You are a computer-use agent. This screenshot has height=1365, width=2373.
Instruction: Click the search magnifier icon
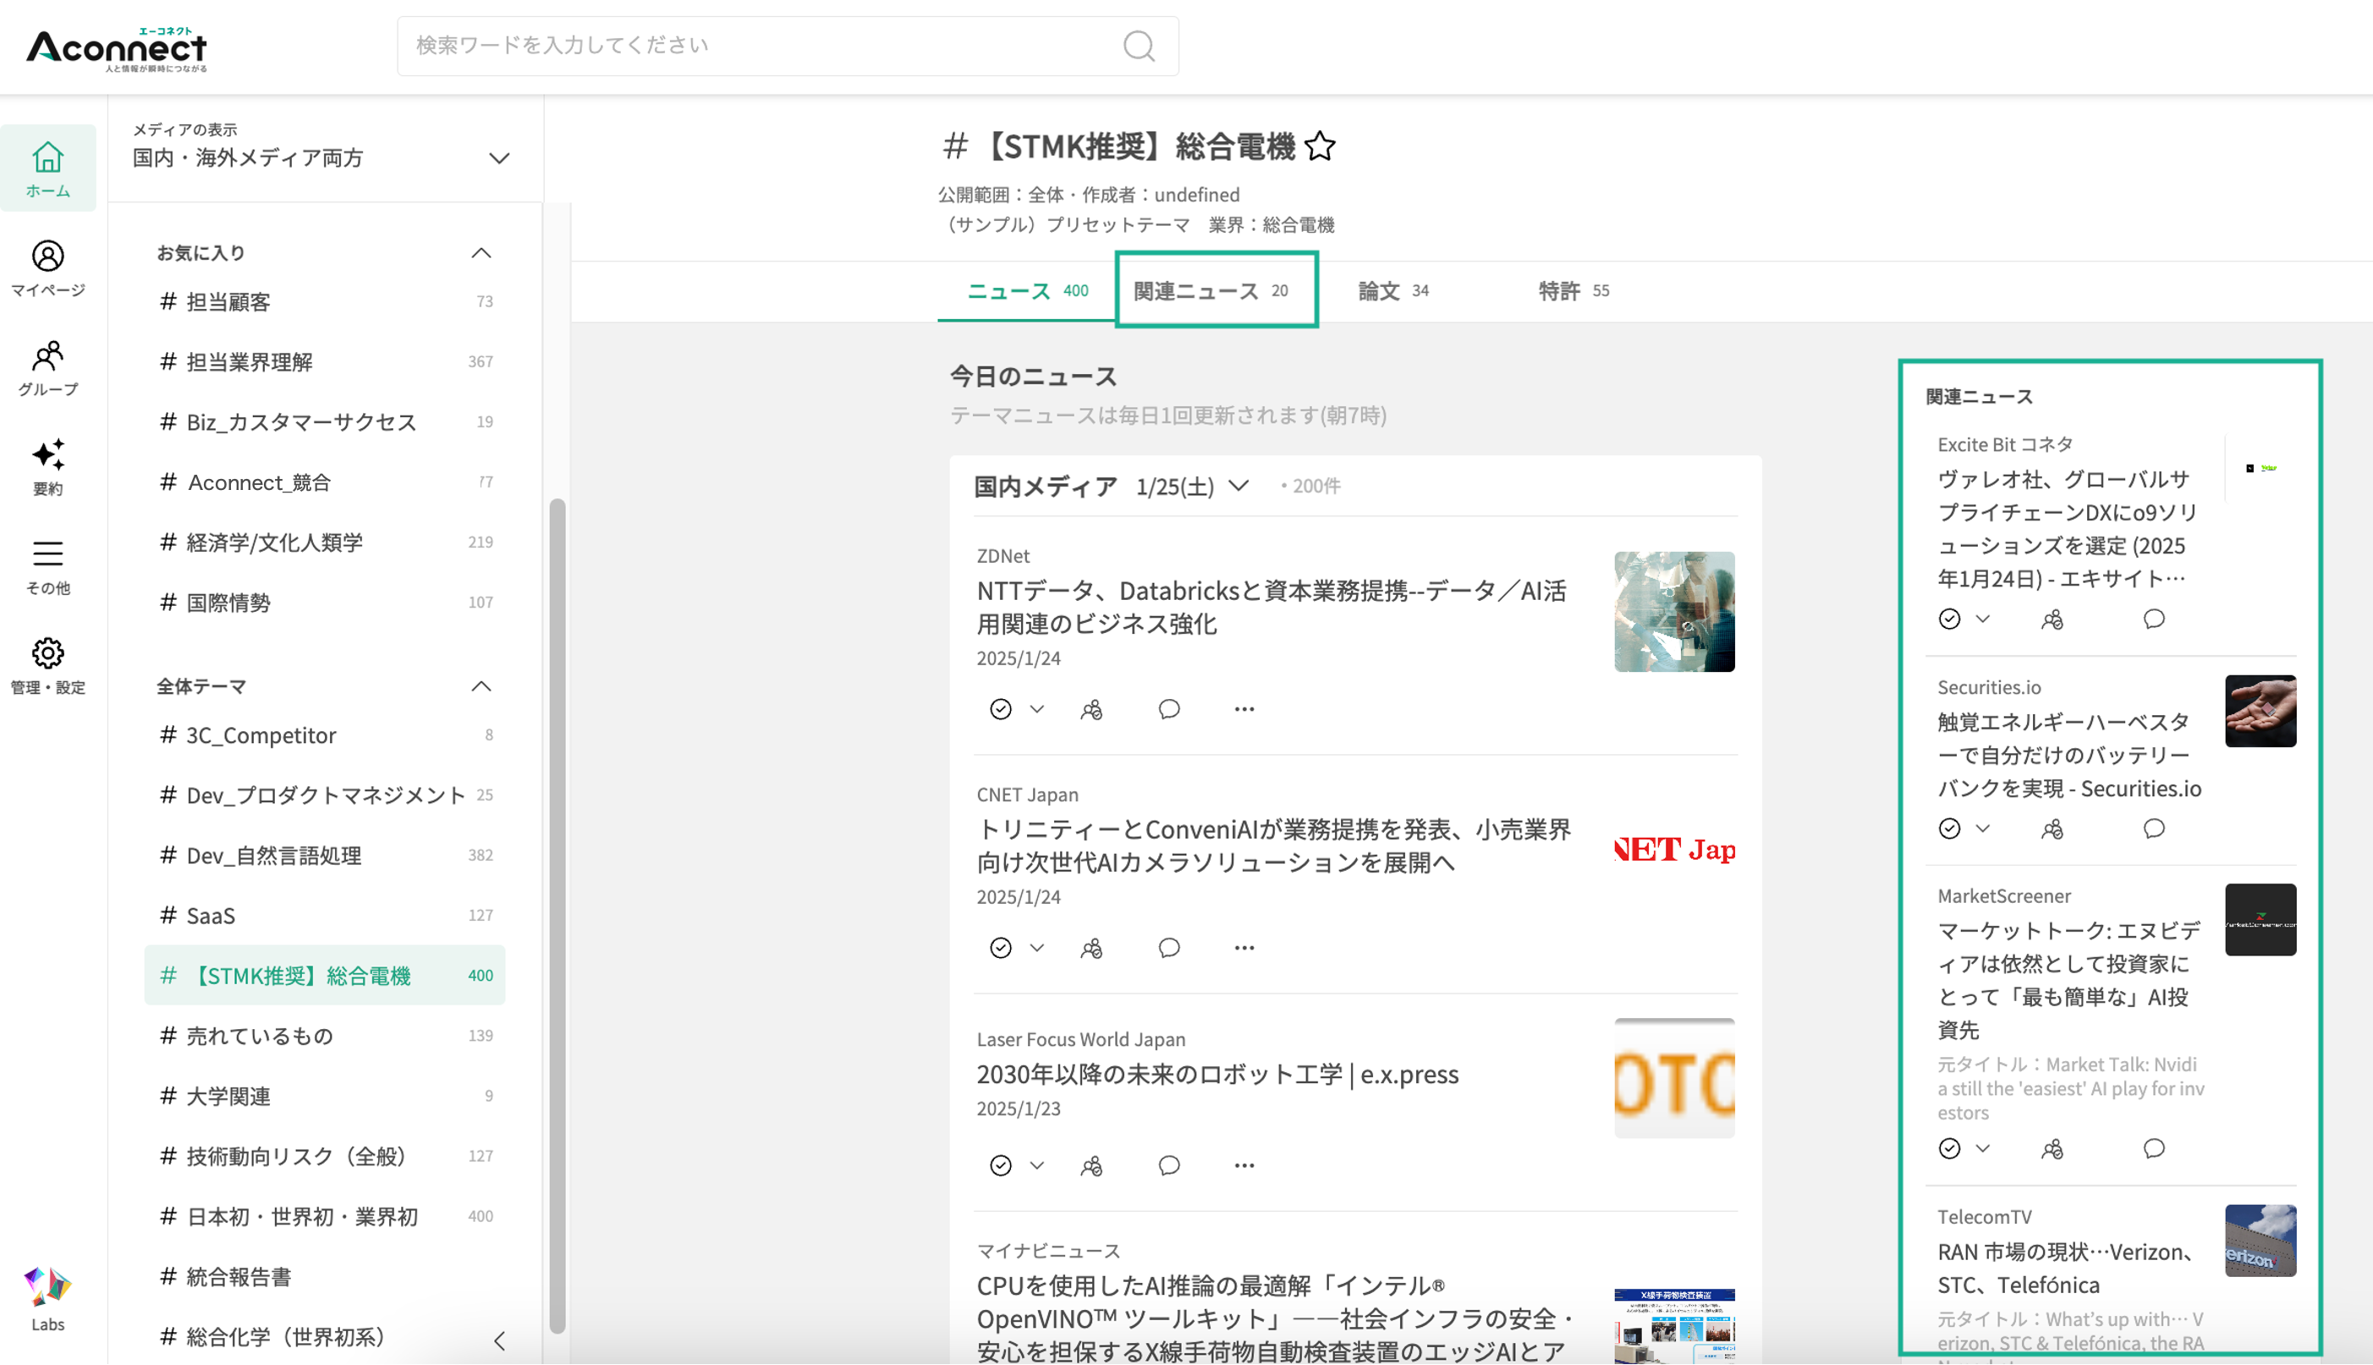click(x=1139, y=46)
